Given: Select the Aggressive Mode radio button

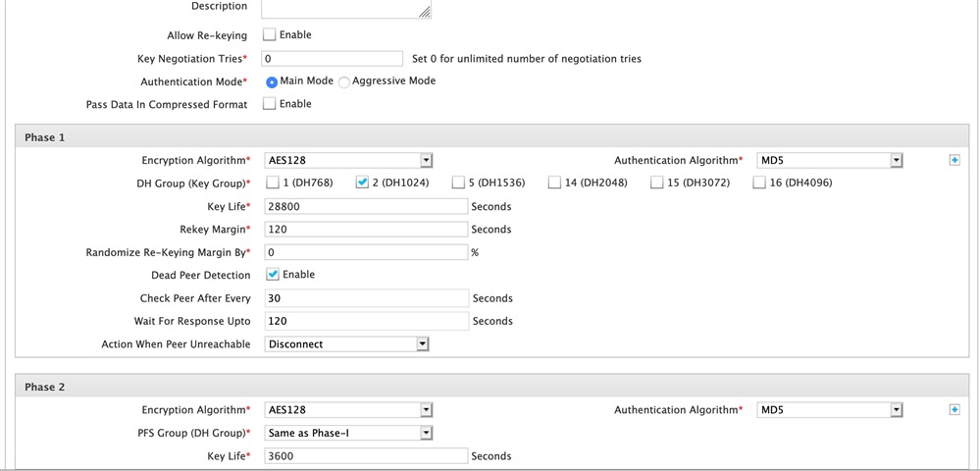Looking at the screenshot, I should click(x=343, y=82).
